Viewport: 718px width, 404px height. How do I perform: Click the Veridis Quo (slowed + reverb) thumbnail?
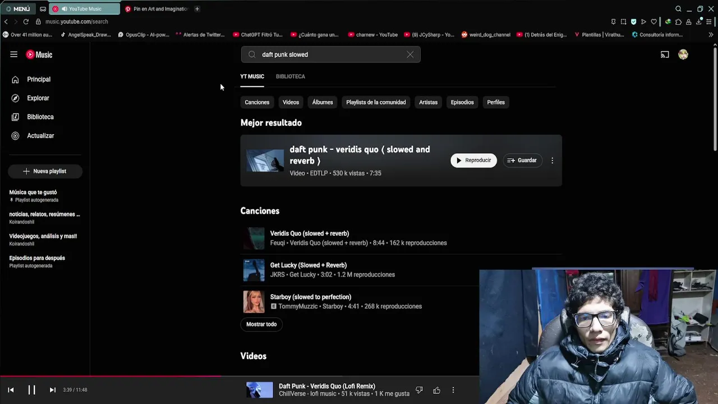tap(254, 238)
